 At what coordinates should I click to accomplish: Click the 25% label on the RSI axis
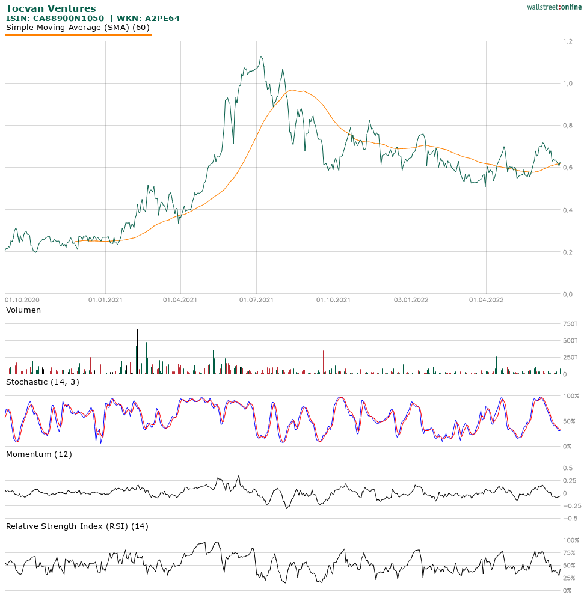point(569,578)
